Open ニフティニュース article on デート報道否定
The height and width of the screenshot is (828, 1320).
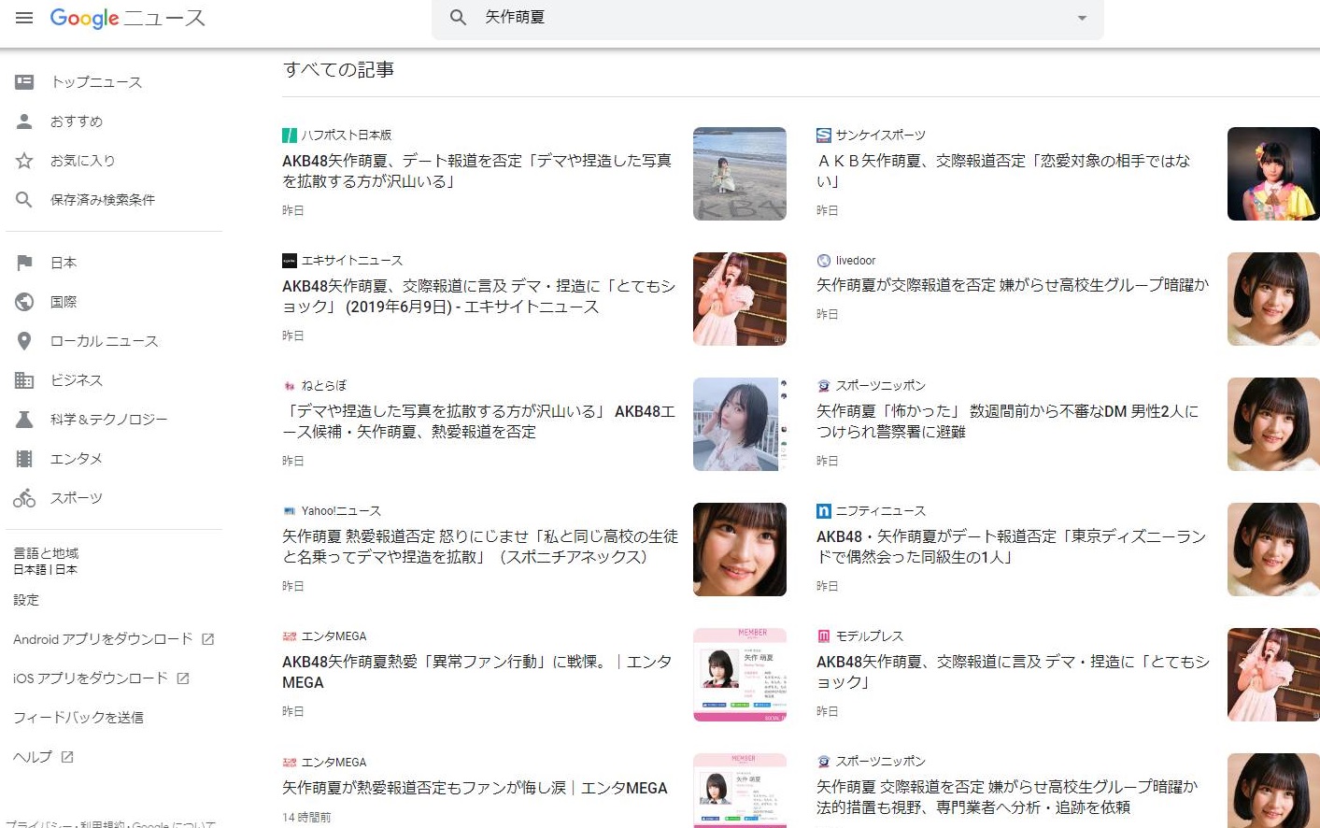(1012, 547)
